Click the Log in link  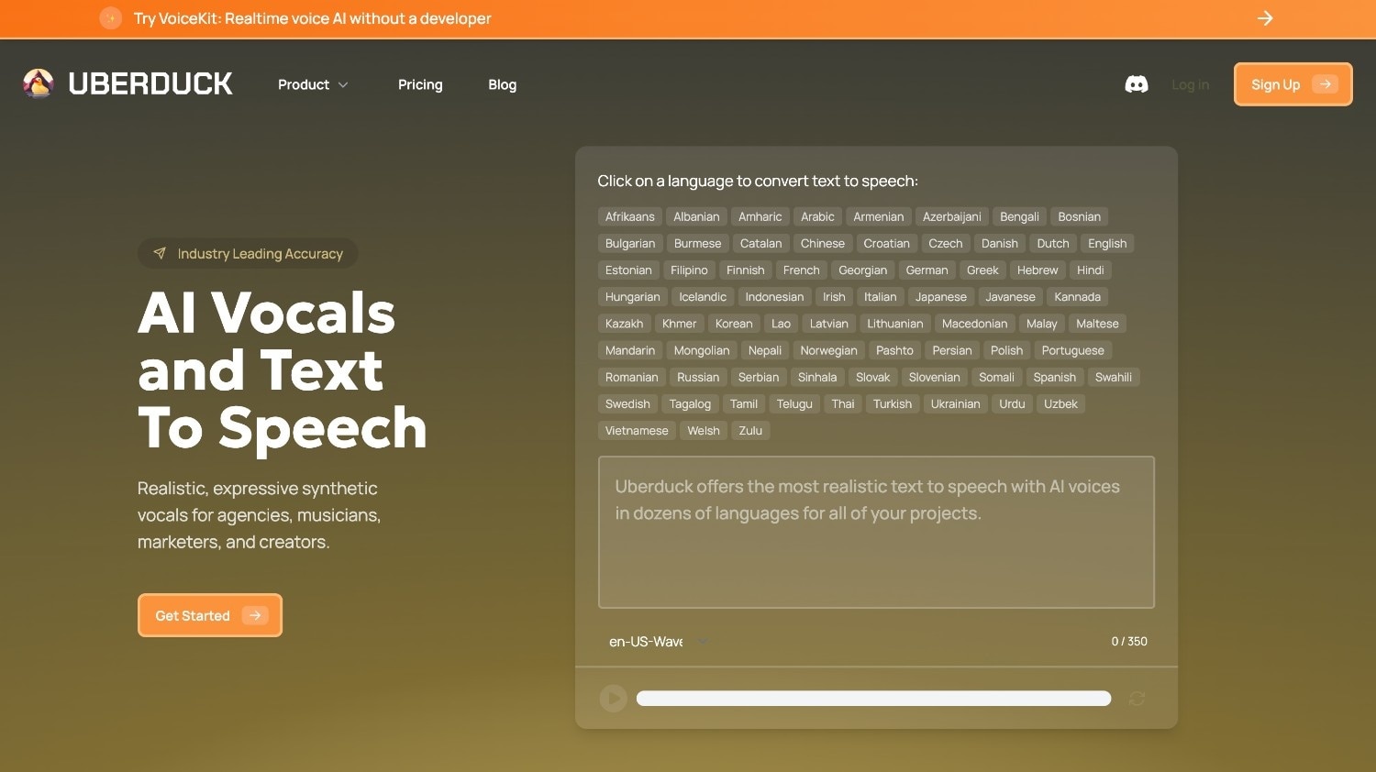point(1190,84)
